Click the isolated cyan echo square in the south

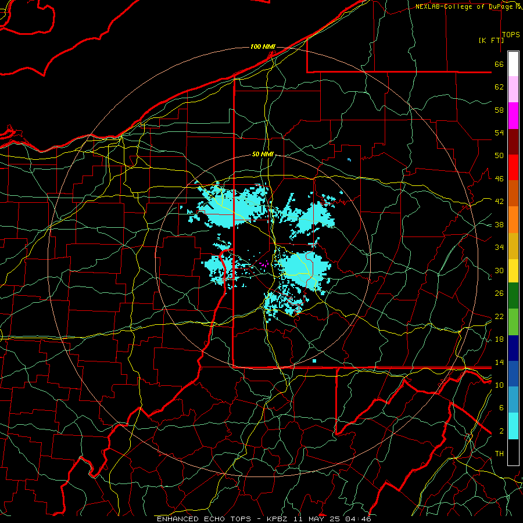[314, 361]
